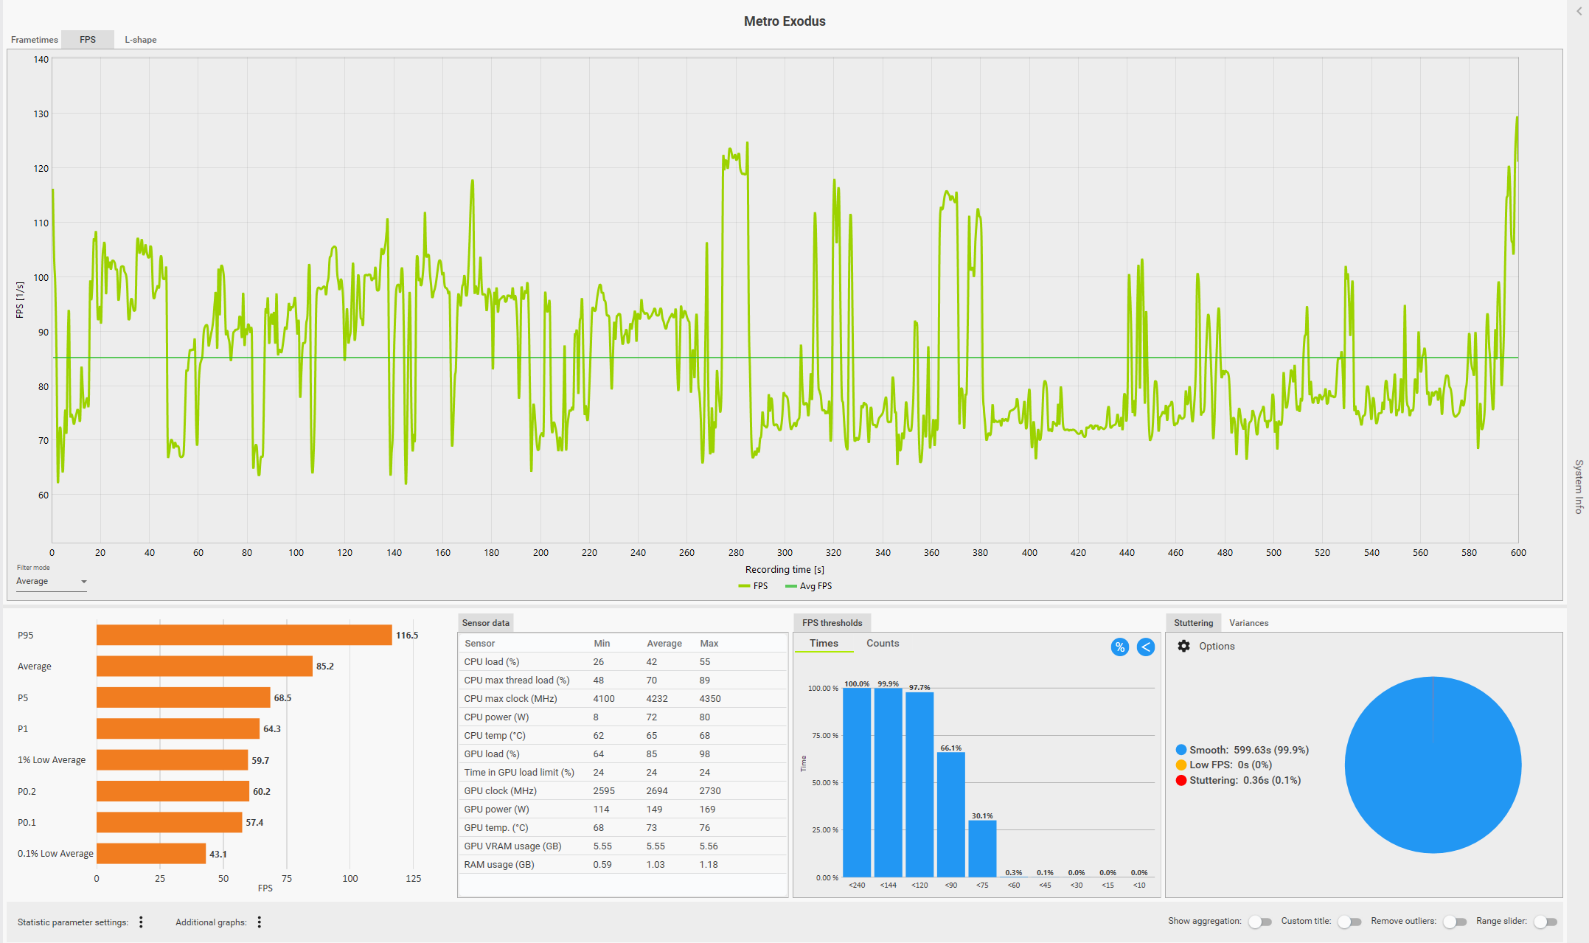Open Additional graphs three-dot menu
Image resolution: width=1589 pixels, height=943 pixels.
coord(260,922)
